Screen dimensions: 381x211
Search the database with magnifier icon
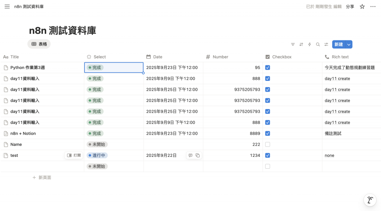[318, 44]
